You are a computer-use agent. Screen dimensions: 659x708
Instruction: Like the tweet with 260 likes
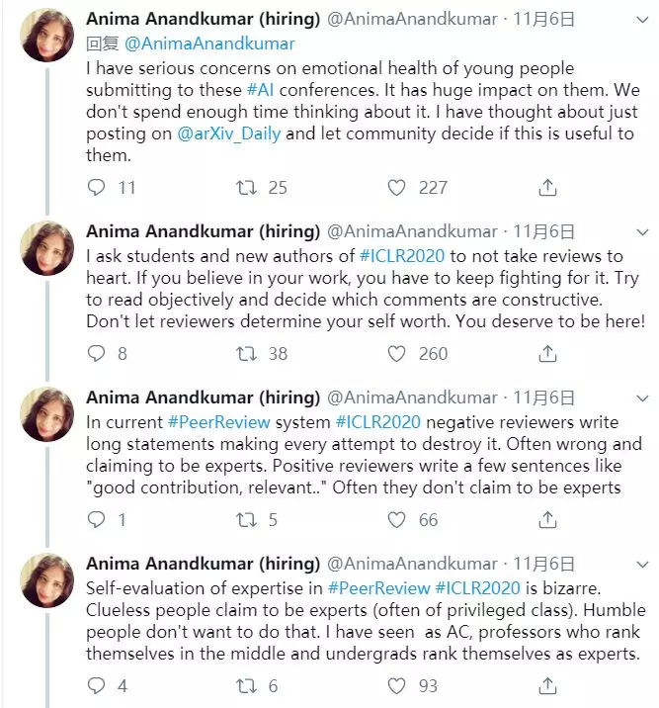pos(396,354)
